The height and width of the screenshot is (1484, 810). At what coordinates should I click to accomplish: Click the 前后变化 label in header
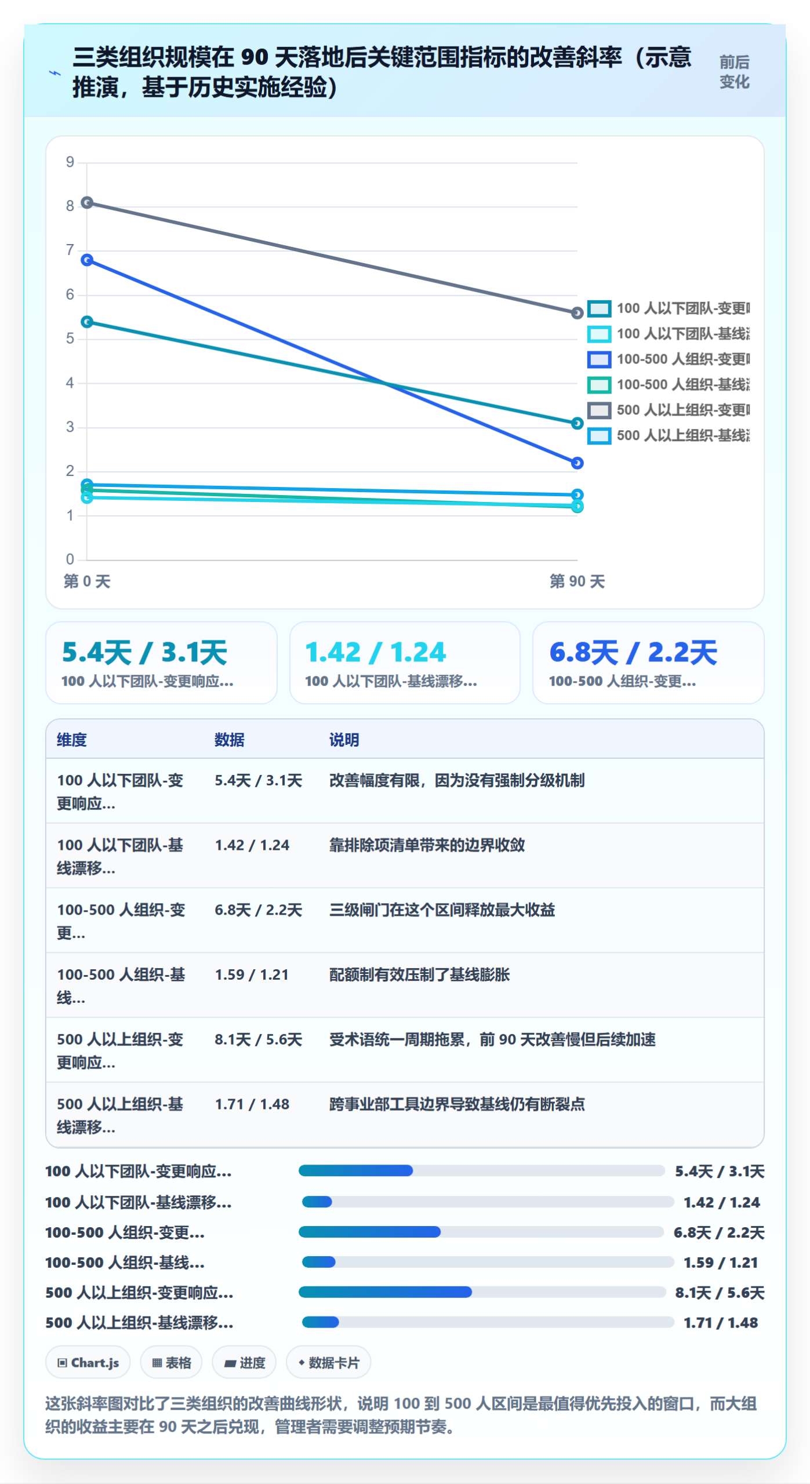(x=735, y=72)
